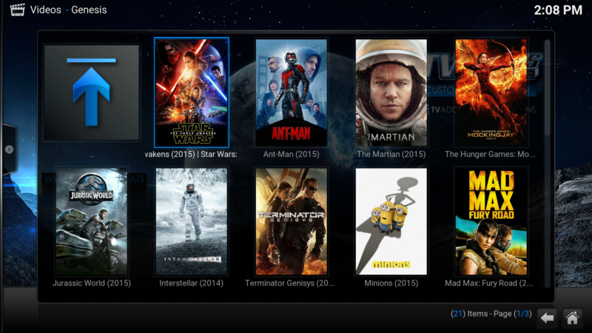Click the blue up-arrow parent folder icon
Viewport: 592px width, 333px height.
[x=91, y=92]
